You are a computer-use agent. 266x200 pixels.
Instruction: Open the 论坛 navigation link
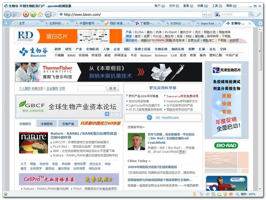coord(212,49)
